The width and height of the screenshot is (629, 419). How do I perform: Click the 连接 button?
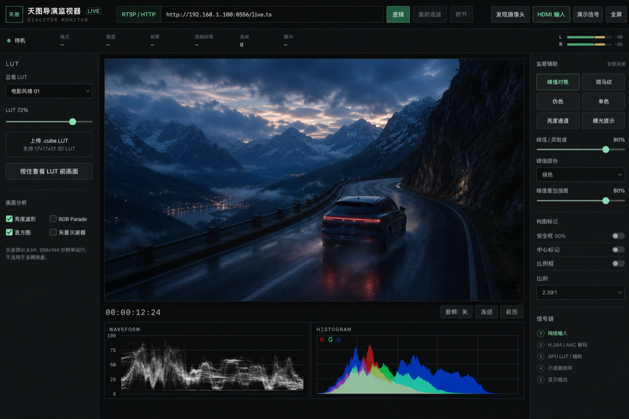click(x=398, y=14)
